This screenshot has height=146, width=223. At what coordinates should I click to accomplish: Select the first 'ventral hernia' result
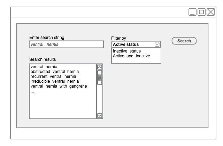44,67
